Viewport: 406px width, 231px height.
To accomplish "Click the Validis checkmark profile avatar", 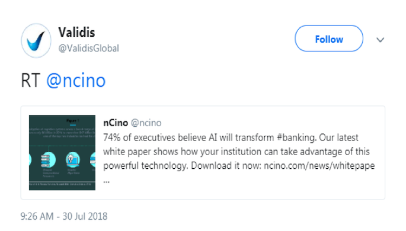I will tap(36, 41).
